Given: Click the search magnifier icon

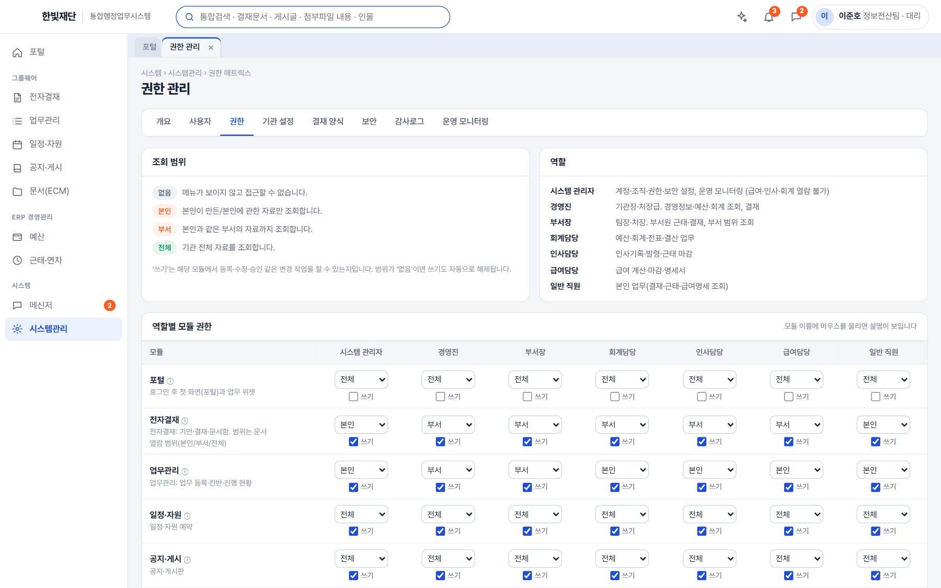Looking at the screenshot, I should [189, 17].
